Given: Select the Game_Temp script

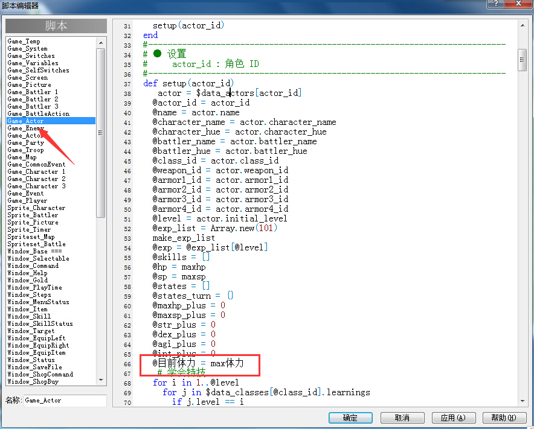Looking at the screenshot, I should coord(24,42).
